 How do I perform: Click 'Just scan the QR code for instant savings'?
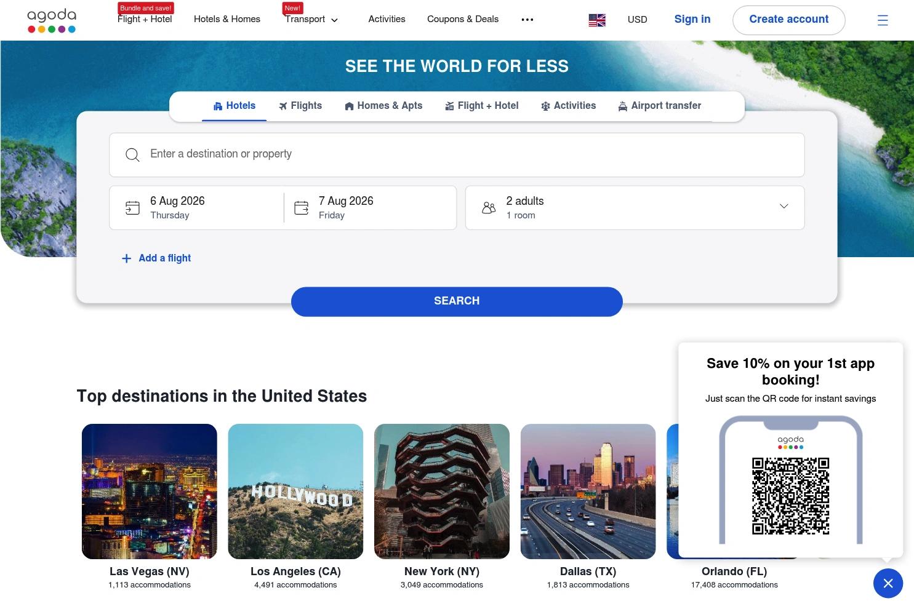pos(791,399)
